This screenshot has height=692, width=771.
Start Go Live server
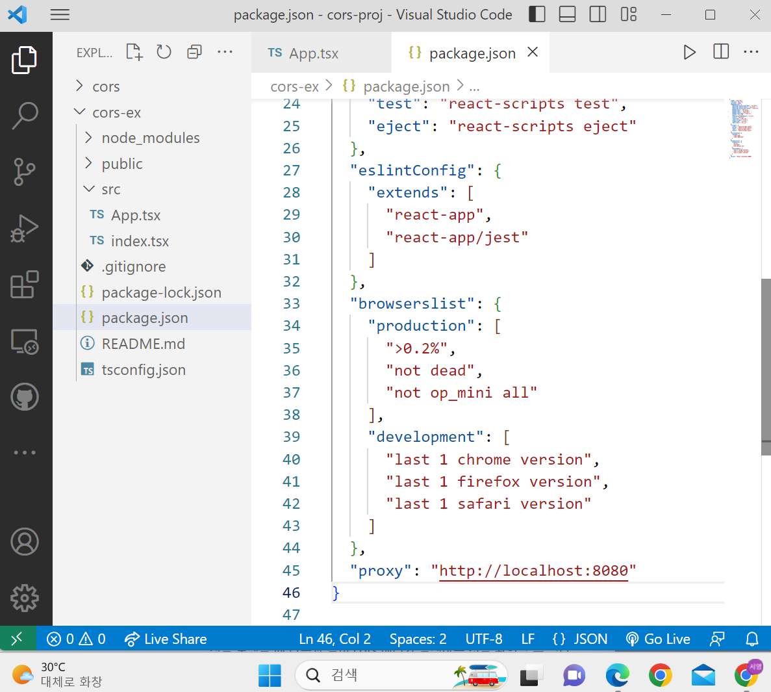tap(658, 639)
